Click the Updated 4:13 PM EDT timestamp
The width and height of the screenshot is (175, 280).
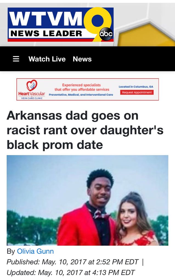[70, 273]
